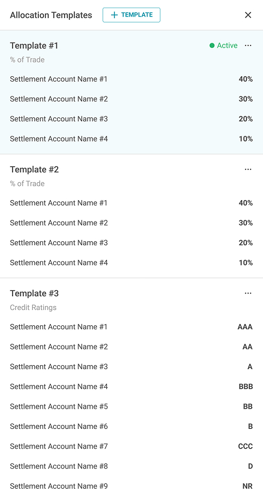Open Template #2 three-dot options menu
The width and height of the screenshot is (263, 498).
[248, 169]
